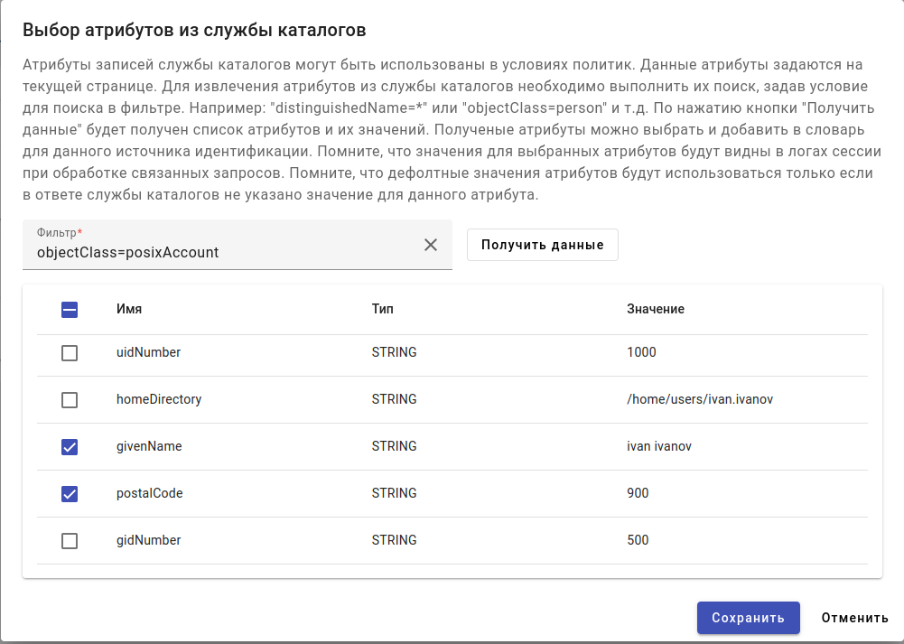Focus the "Фильтр" input field
Viewport: 904px width, 644px height.
point(226,253)
